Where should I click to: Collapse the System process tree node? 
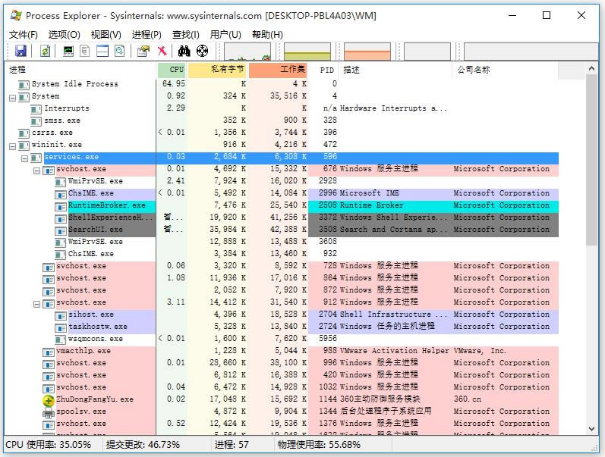click(12, 98)
